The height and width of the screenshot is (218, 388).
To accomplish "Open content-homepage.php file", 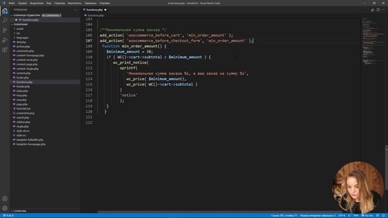I will click(30, 55).
